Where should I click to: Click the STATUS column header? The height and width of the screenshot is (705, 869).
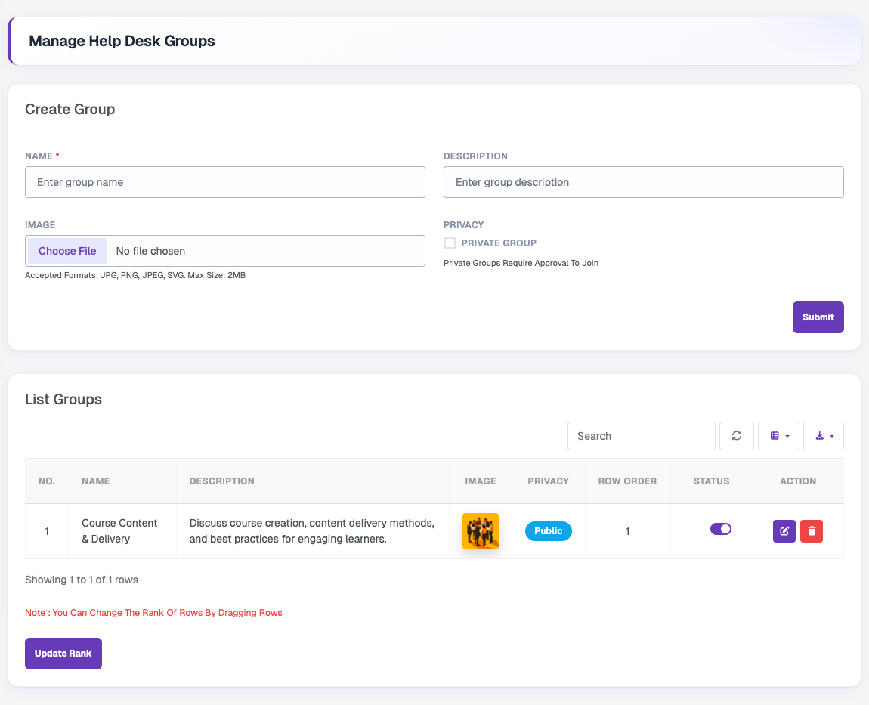[x=711, y=481]
